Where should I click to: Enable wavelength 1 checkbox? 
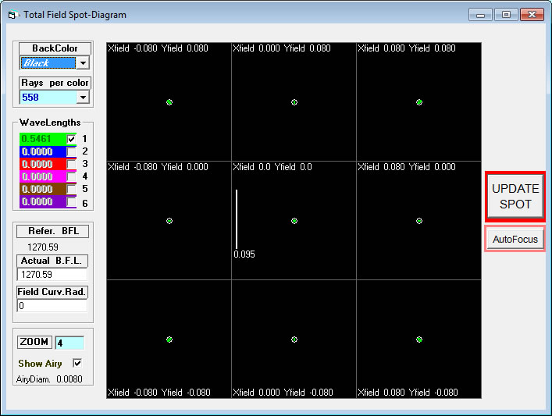71,139
